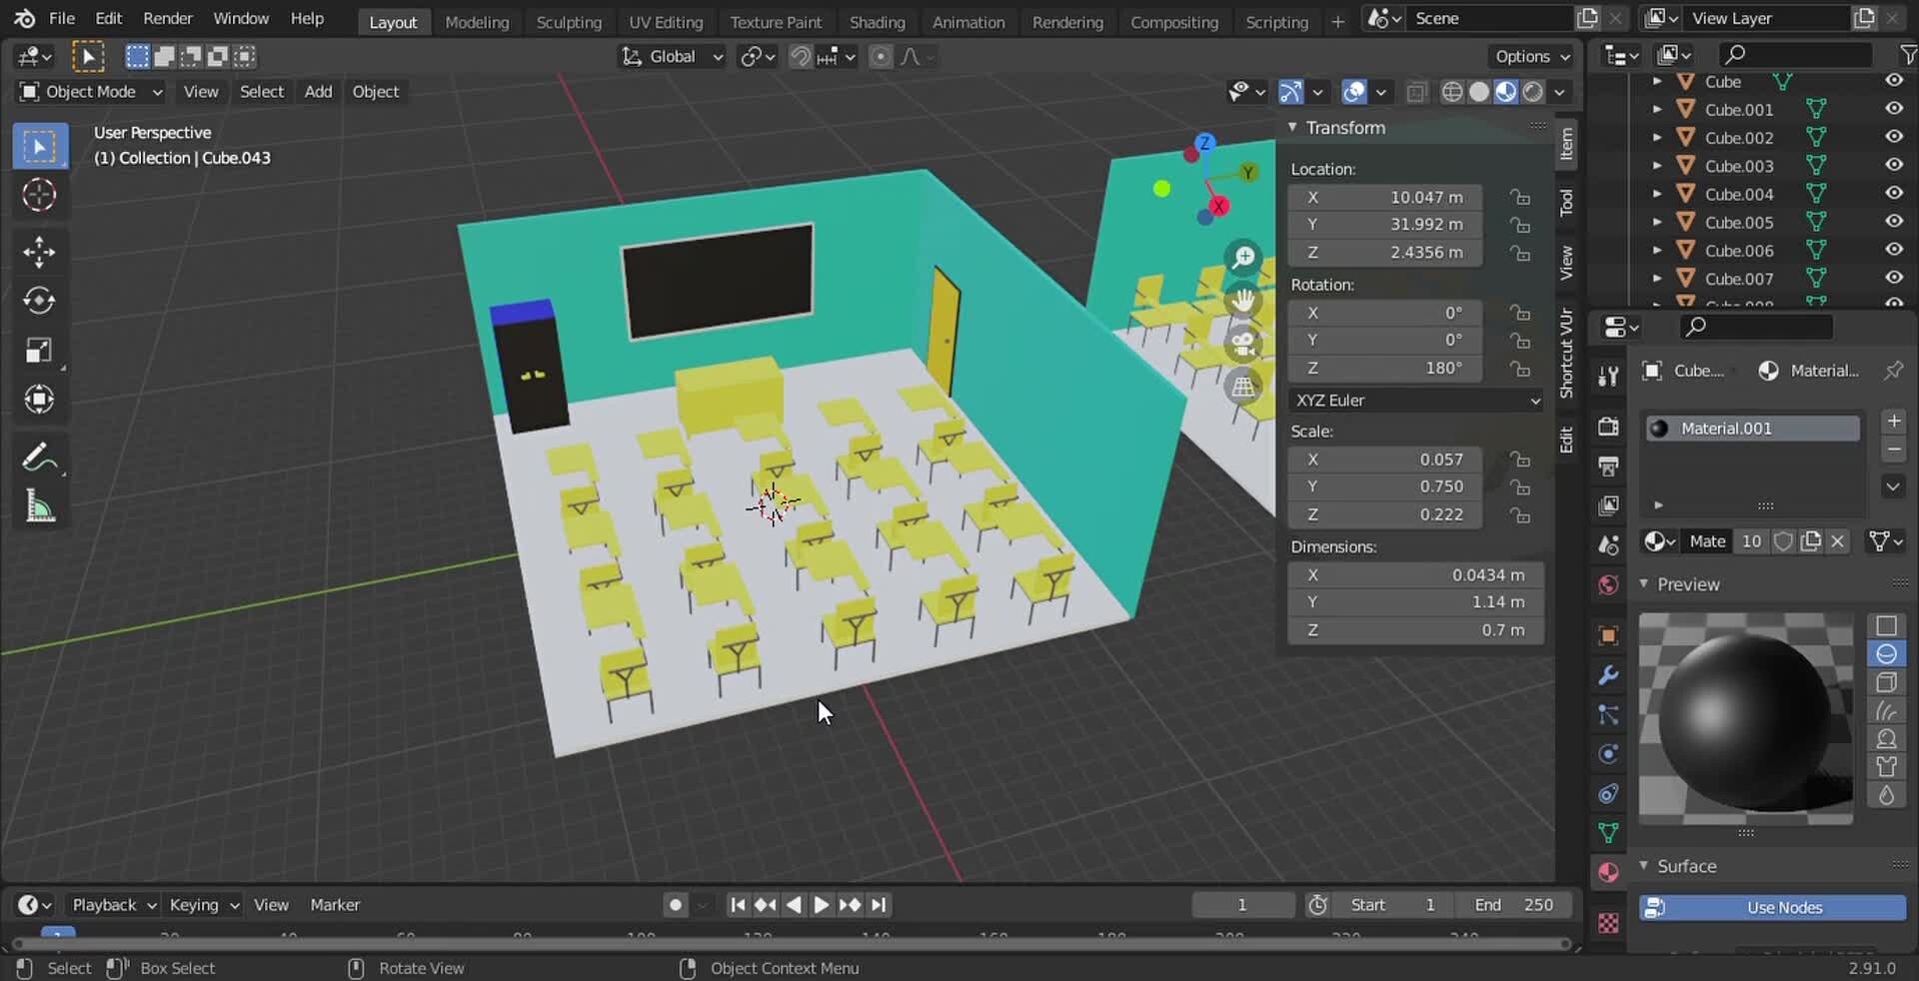
Task: Select the Rotate tool in the toolbar
Action: click(x=39, y=301)
